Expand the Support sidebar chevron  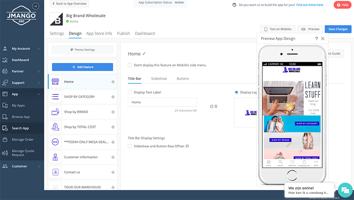pos(39,83)
